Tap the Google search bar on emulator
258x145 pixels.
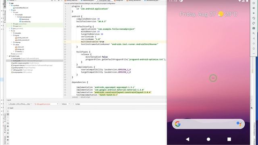(208, 124)
